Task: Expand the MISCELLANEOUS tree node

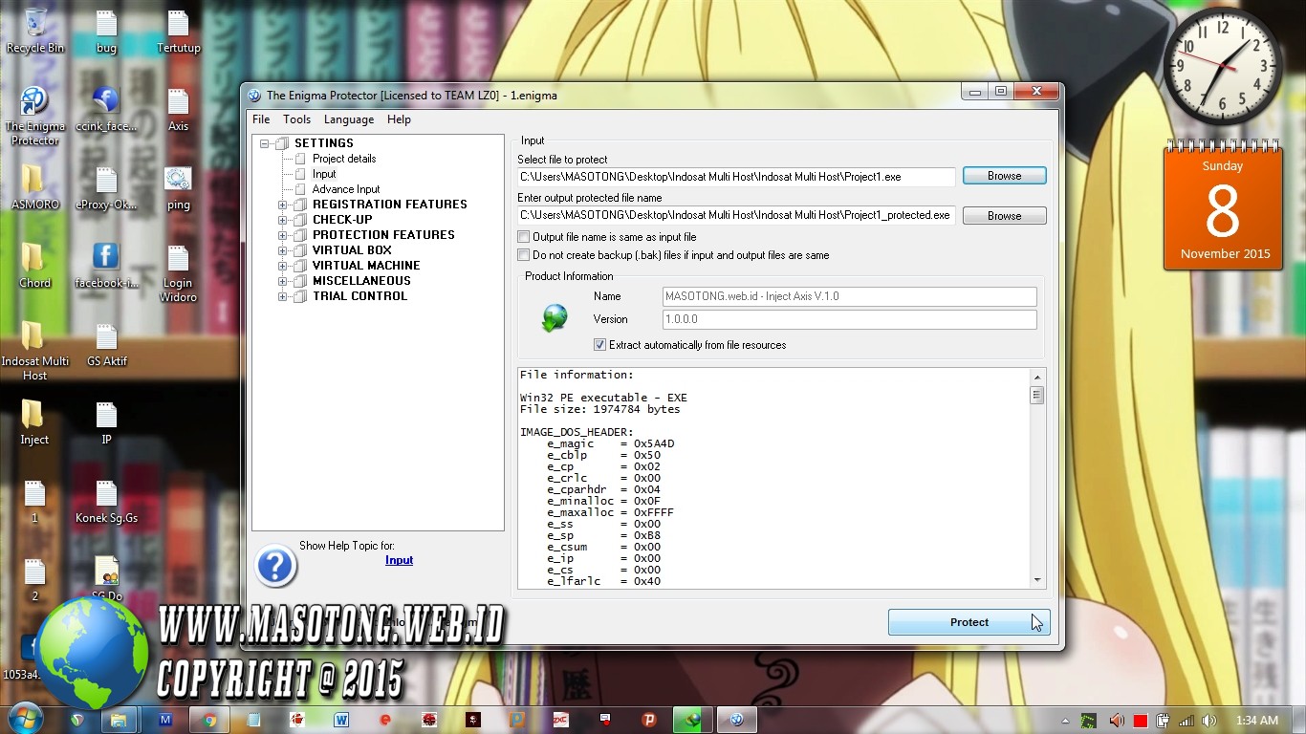Action: tap(283, 281)
